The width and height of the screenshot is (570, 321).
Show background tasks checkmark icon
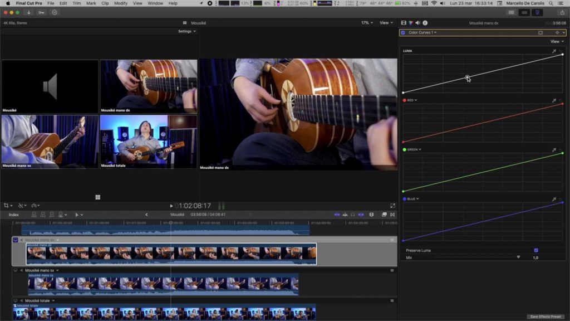55,12
